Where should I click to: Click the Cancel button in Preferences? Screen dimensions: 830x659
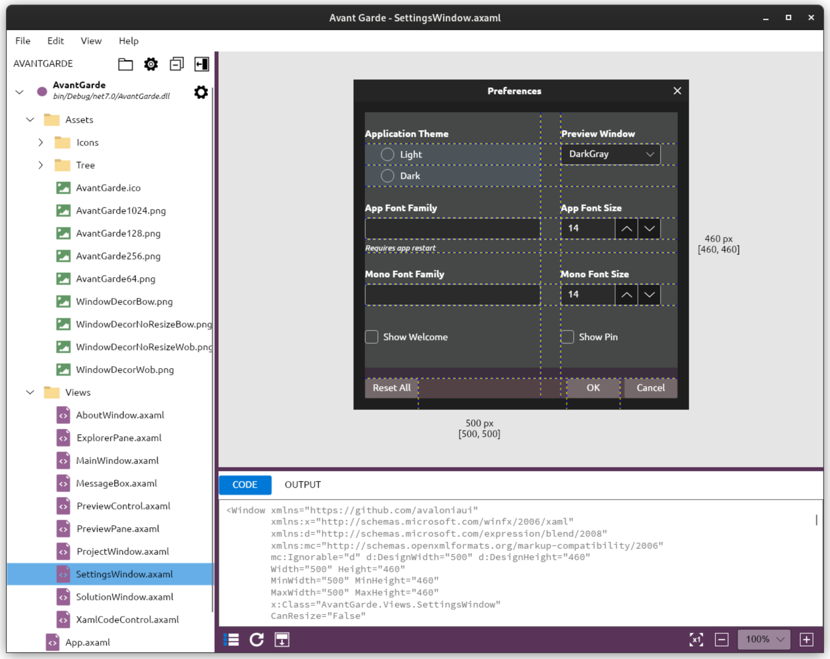[x=650, y=388]
